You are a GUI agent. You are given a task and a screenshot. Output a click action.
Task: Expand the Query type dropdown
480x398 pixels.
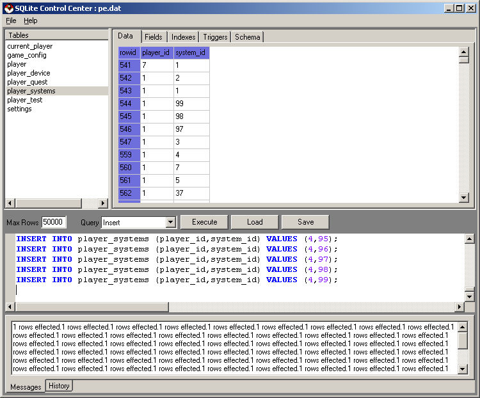(170, 222)
